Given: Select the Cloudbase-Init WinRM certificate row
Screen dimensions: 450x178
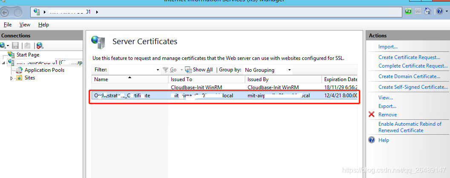Looking at the screenshot, I should (x=225, y=87).
